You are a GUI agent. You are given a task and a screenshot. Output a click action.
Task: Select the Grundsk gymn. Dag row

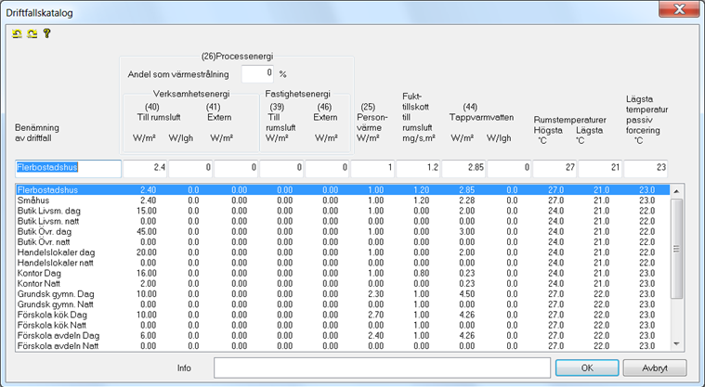(x=343, y=294)
